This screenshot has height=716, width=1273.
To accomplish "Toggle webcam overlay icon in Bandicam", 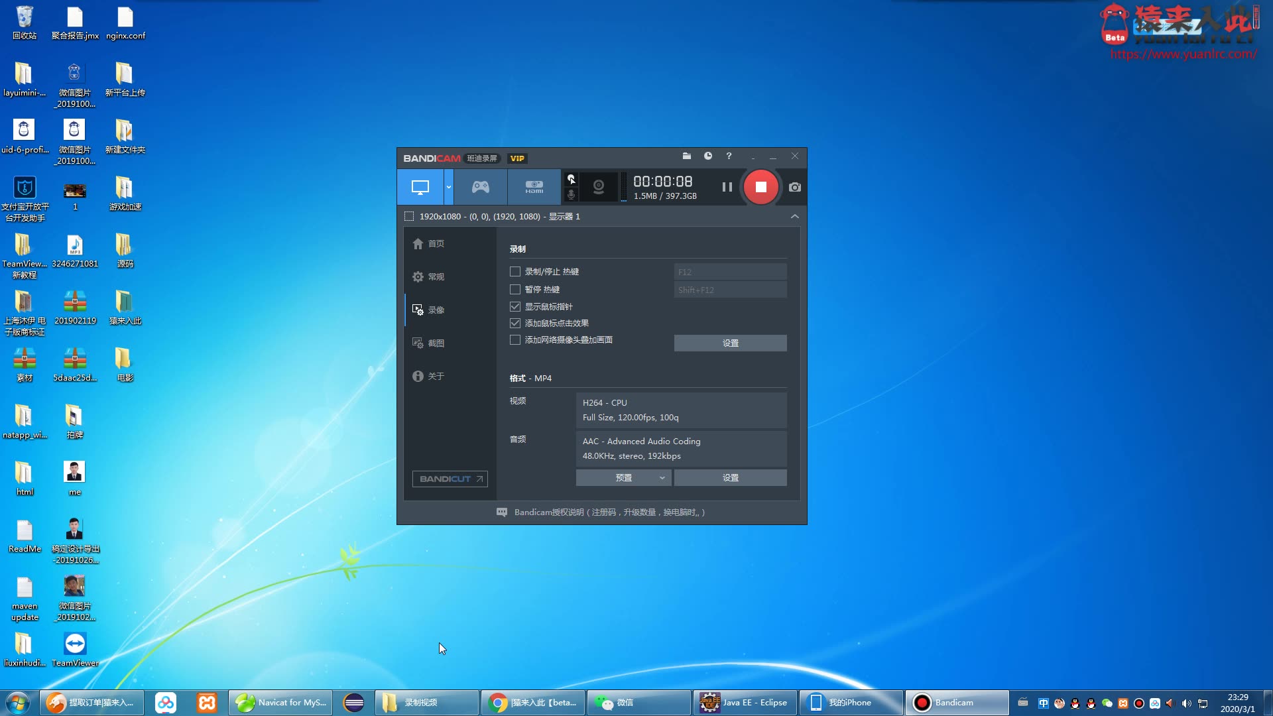I will point(599,187).
